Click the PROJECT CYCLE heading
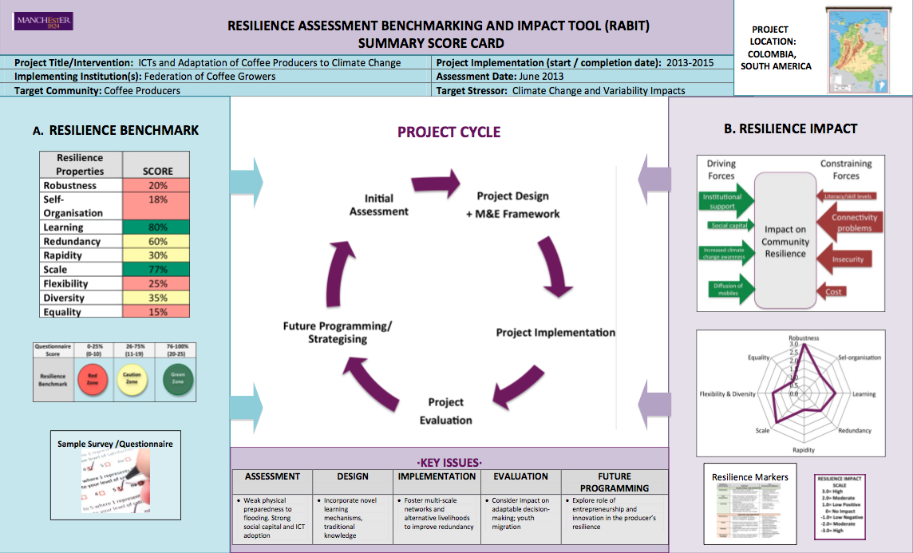The width and height of the screenshot is (913, 553). 449,132
